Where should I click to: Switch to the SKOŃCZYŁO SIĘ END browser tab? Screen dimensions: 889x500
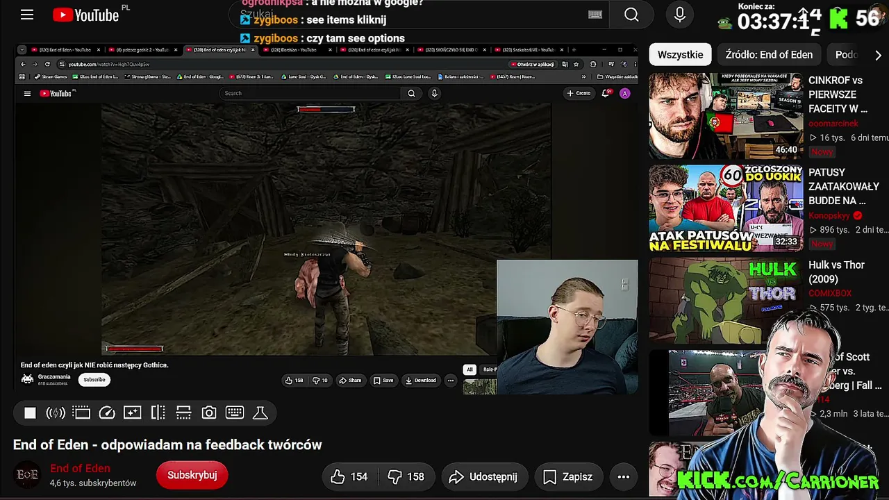tap(451, 50)
